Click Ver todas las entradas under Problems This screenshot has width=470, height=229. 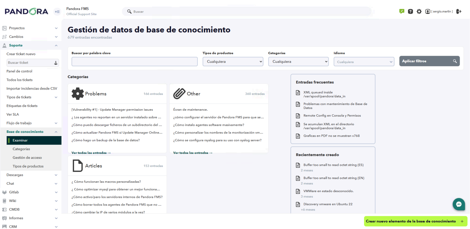point(91,153)
